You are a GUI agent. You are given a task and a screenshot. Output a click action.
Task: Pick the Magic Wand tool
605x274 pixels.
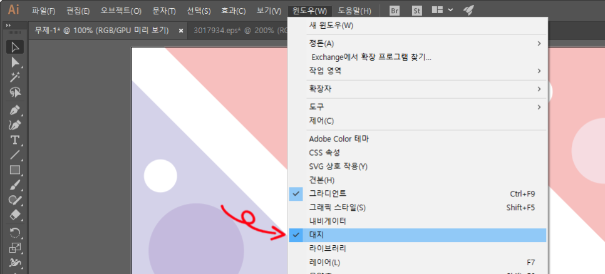[x=16, y=77]
